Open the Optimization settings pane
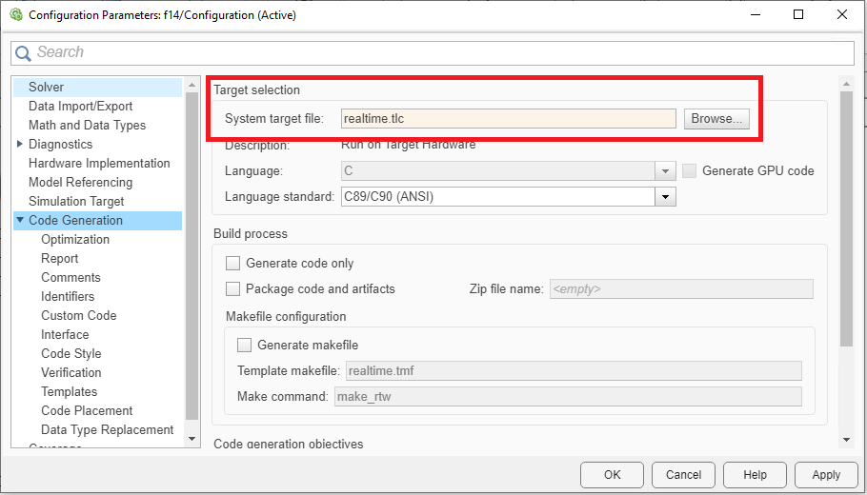Image resolution: width=867 pixels, height=495 pixels. point(75,240)
